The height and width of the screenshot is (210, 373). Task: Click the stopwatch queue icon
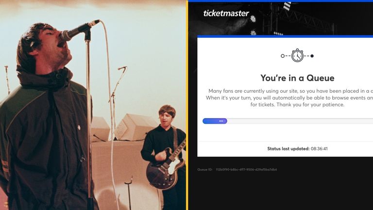pos(297,55)
